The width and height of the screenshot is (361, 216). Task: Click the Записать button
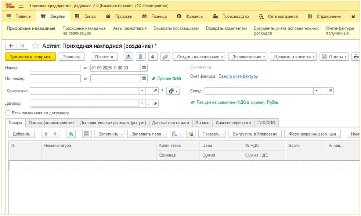point(72,57)
